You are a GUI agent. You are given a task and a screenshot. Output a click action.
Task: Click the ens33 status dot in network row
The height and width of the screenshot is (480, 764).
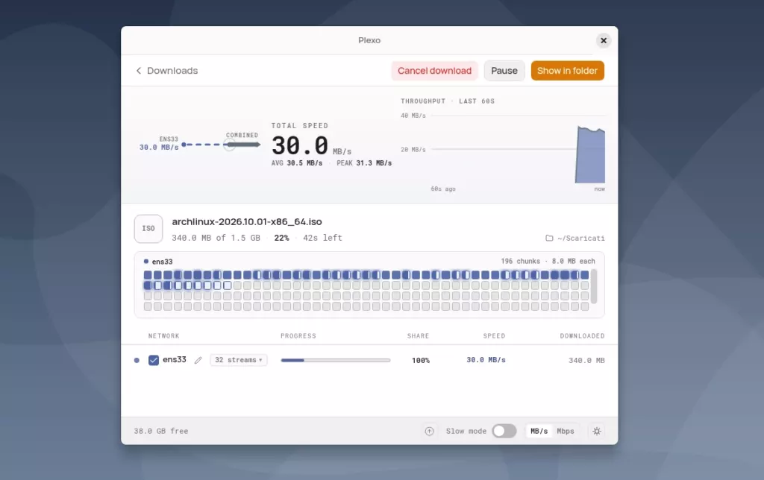(x=137, y=360)
